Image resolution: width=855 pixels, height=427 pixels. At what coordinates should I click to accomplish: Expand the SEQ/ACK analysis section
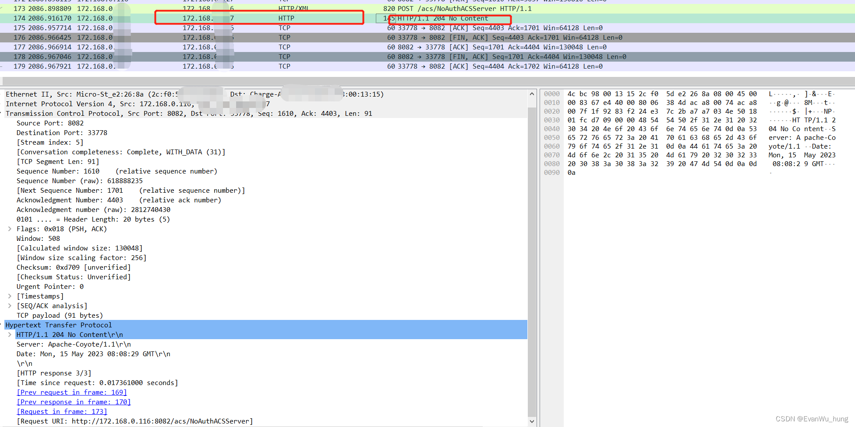point(10,305)
